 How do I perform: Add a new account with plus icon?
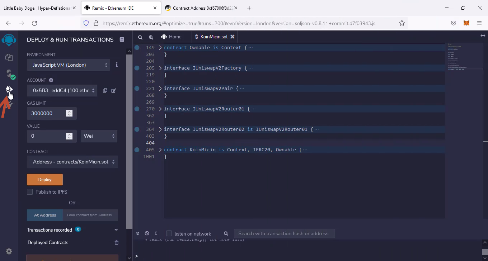(x=51, y=80)
